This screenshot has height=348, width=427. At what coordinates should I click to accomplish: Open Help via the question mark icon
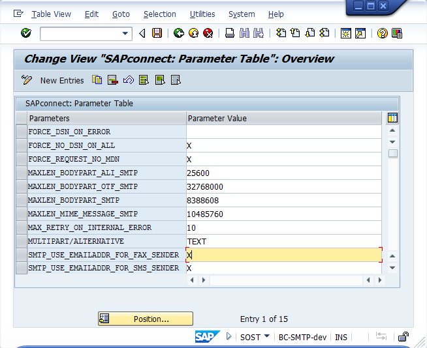382,33
